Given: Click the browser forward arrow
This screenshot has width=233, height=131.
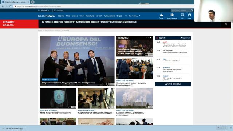Looking at the screenshot, I should click(7, 6).
